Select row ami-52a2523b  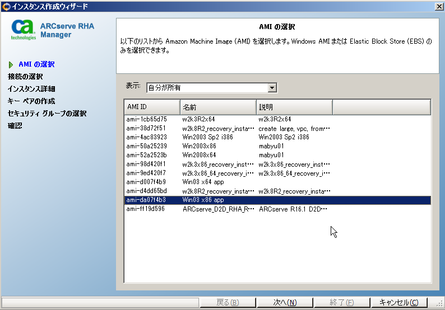[277, 155]
